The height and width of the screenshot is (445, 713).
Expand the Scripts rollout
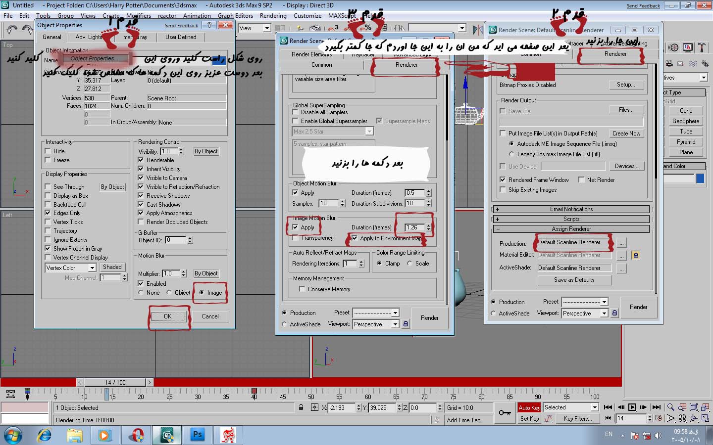point(571,219)
